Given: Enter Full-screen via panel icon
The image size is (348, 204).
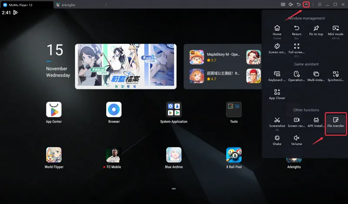Looking at the screenshot, I should (297, 46).
